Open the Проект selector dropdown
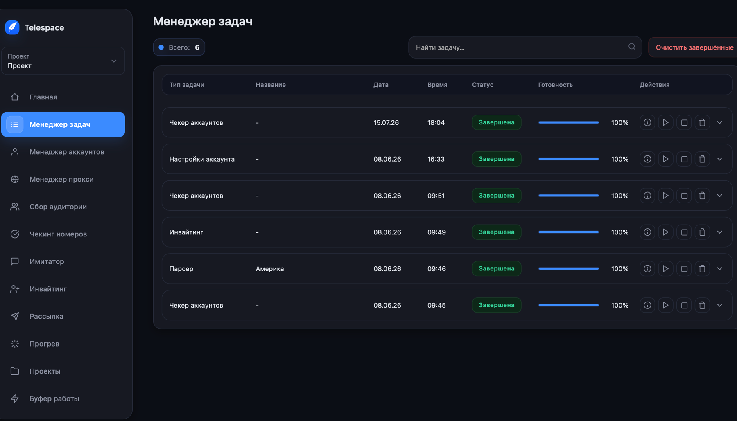The image size is (737, 421). point(63,61)
